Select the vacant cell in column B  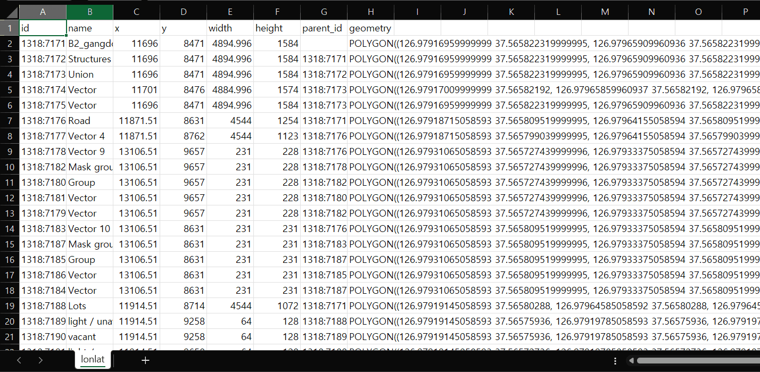click(x=89, y=336)
